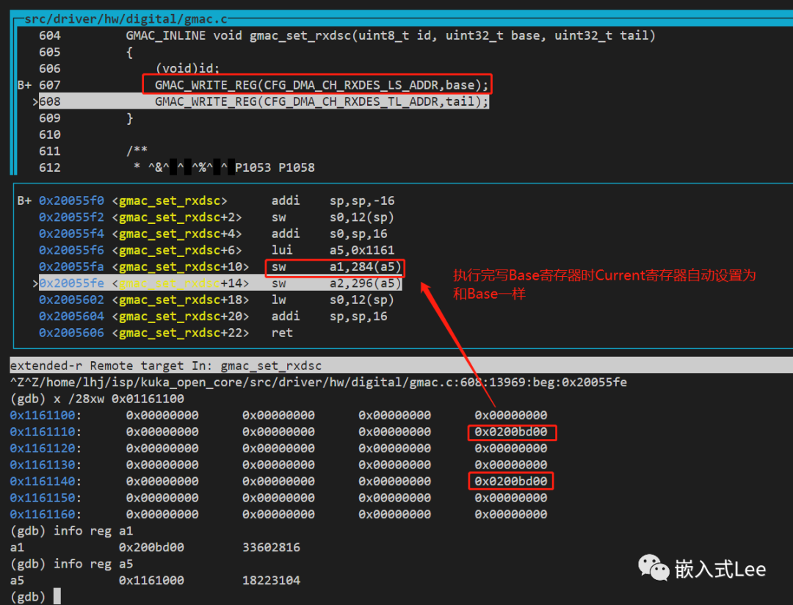Click address 0x2005602 in the assembly pane
The height and width of the screenshot is (605, 793).
(71, 300)
